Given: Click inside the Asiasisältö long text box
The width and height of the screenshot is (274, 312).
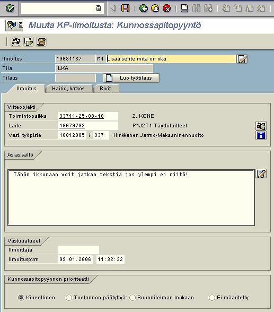Looking at the screenshot, I should (x=131, y=197).
